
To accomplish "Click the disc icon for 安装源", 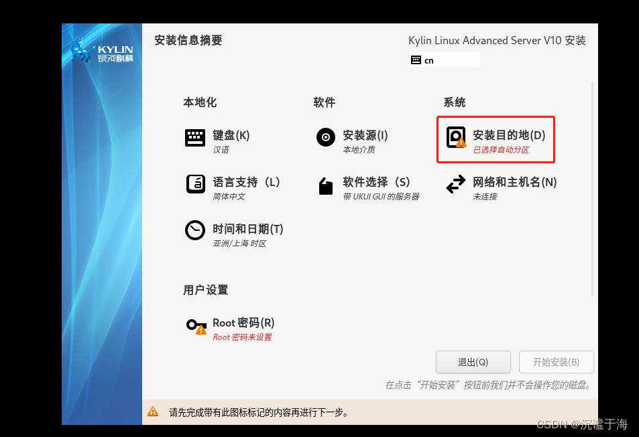I will pos(326,138).
